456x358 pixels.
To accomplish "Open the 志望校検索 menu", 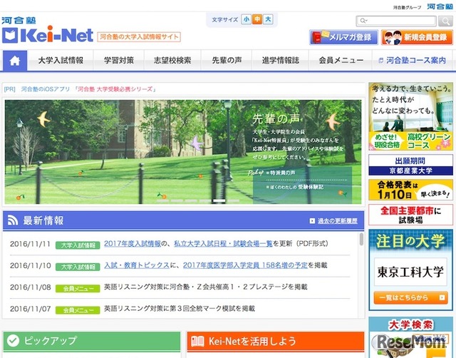I will click(172, 61).
